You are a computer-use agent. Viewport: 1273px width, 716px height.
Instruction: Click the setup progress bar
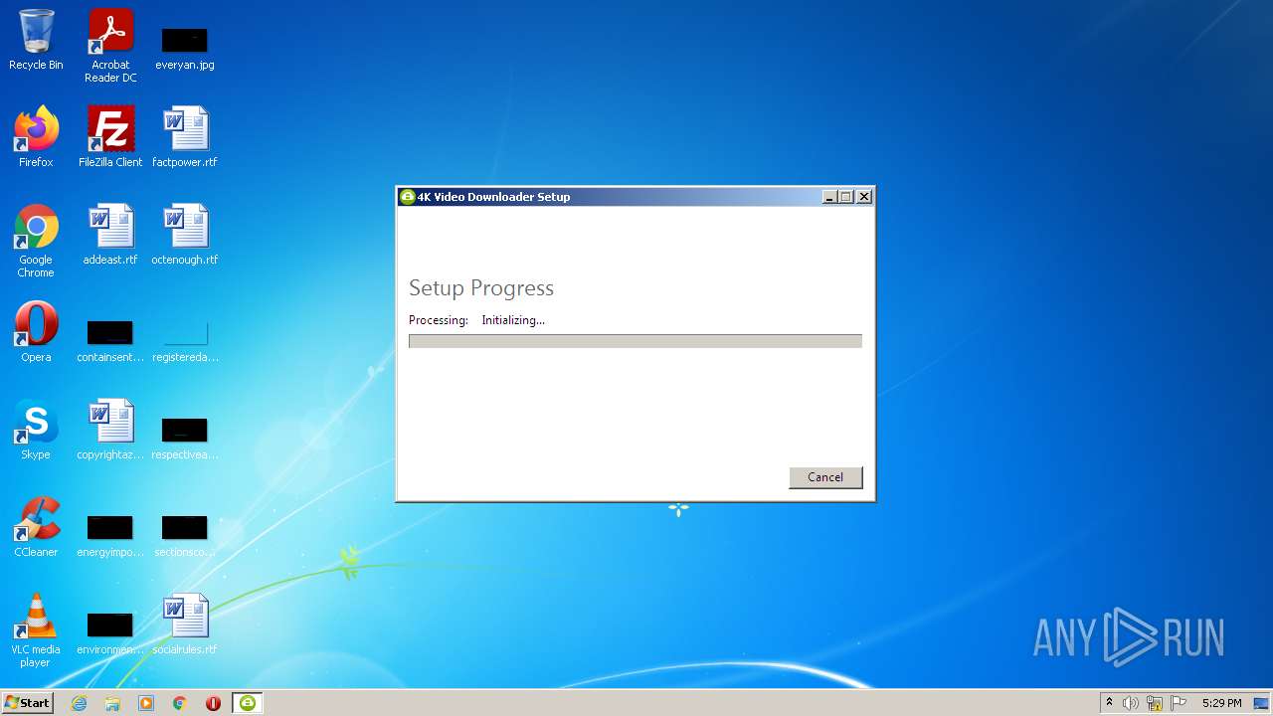(x=635, y=341)
